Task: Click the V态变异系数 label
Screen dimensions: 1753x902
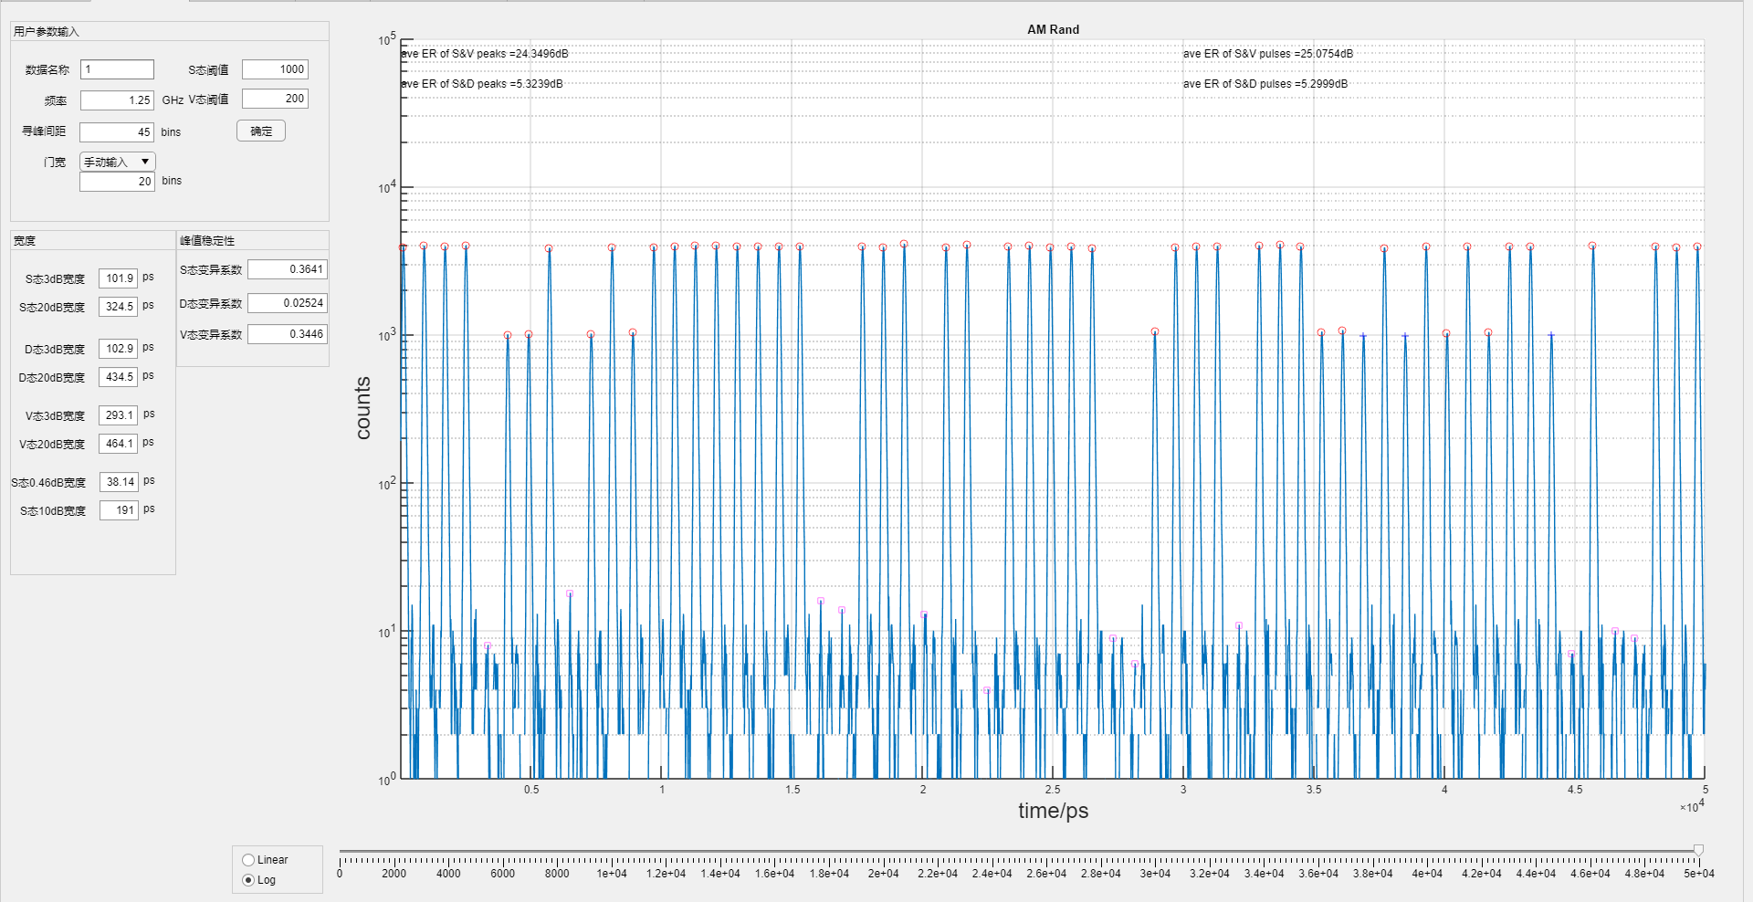Action: (x=211, y=335)
